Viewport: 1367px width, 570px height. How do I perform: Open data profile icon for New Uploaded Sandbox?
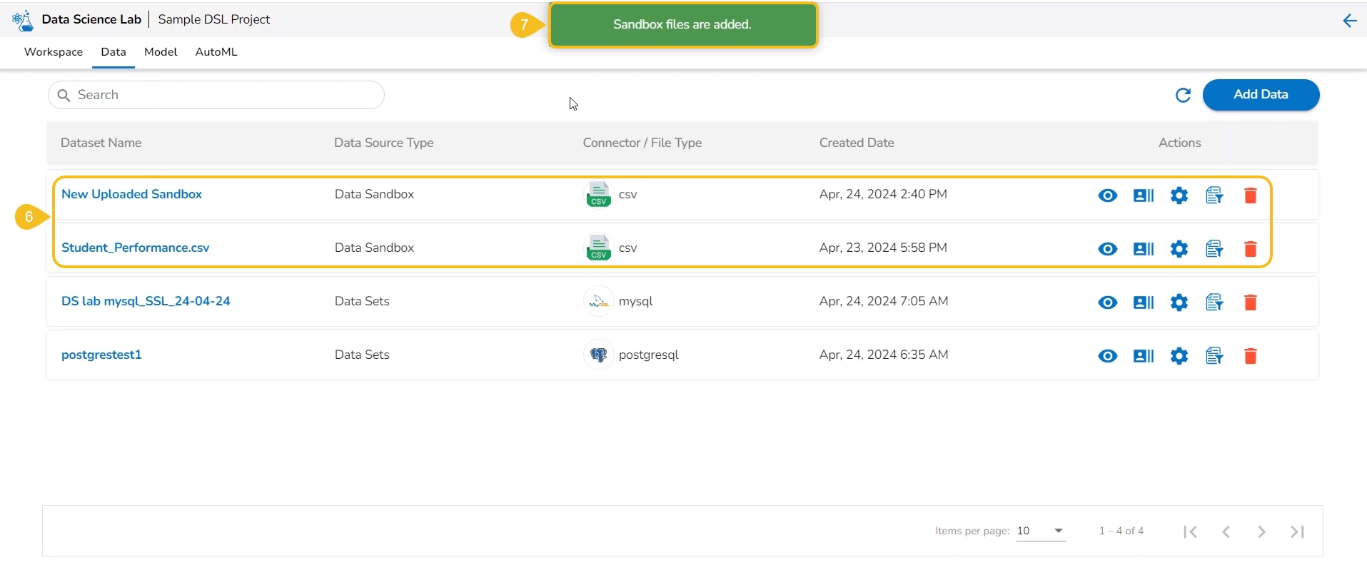click(x=1143, y=195)
